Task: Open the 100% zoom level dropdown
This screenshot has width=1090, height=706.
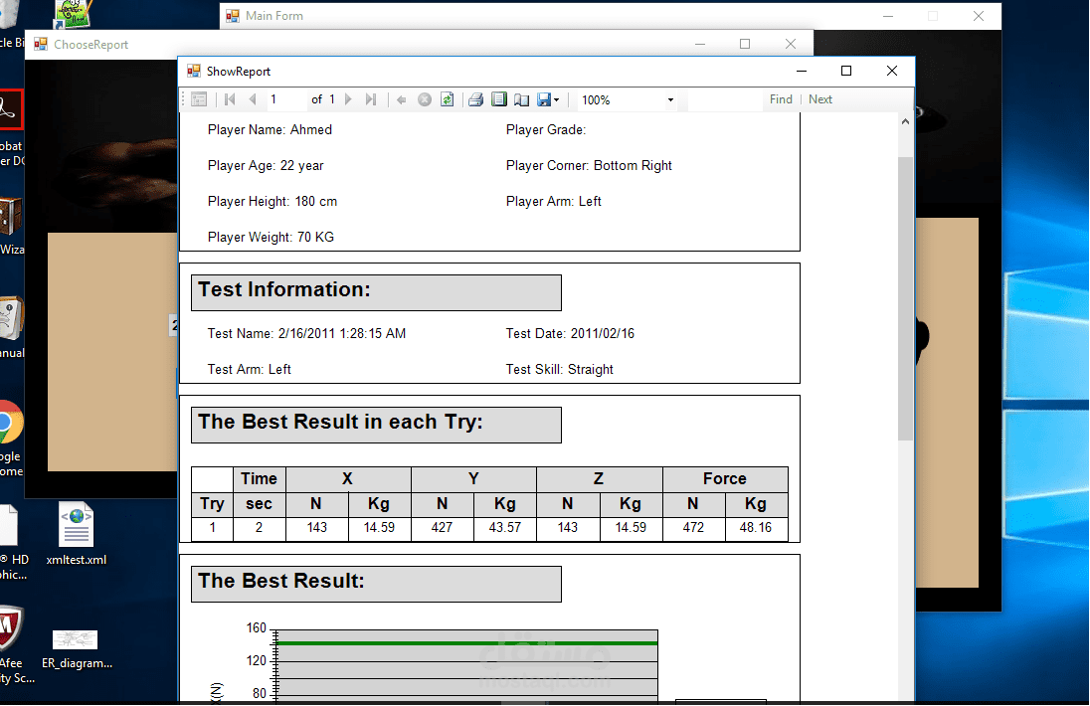Action: 671,100
